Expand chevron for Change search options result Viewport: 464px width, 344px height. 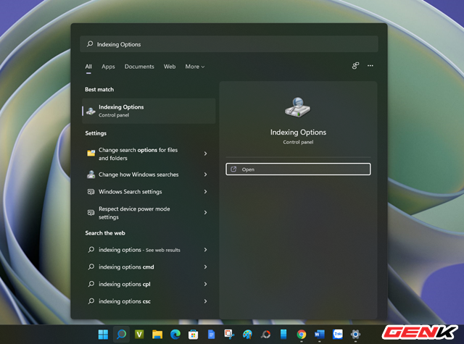tap(205, 154)
